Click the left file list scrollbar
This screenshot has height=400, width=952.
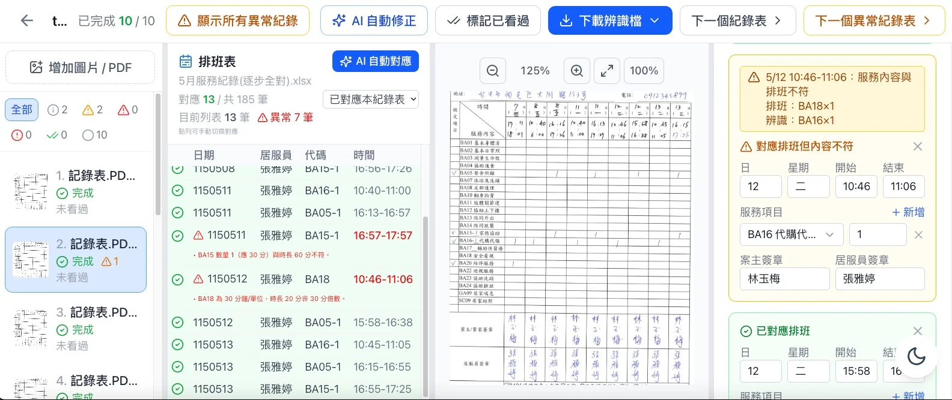point(158,155)
